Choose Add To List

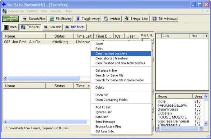tap(121, 107)
